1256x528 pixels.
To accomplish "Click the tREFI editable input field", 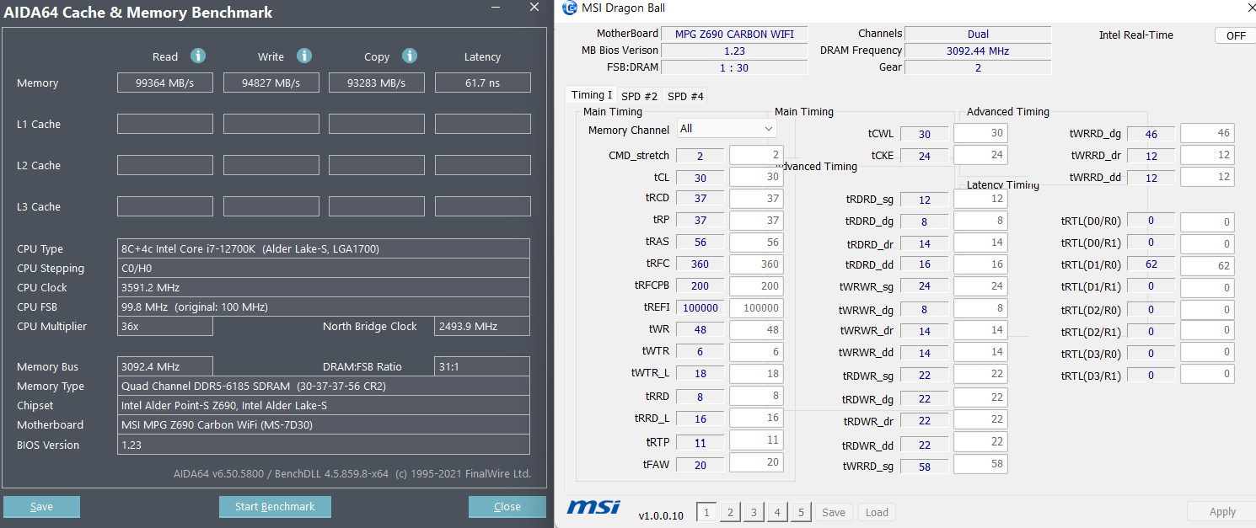I will pyautogui.click(x=756, y=308).
